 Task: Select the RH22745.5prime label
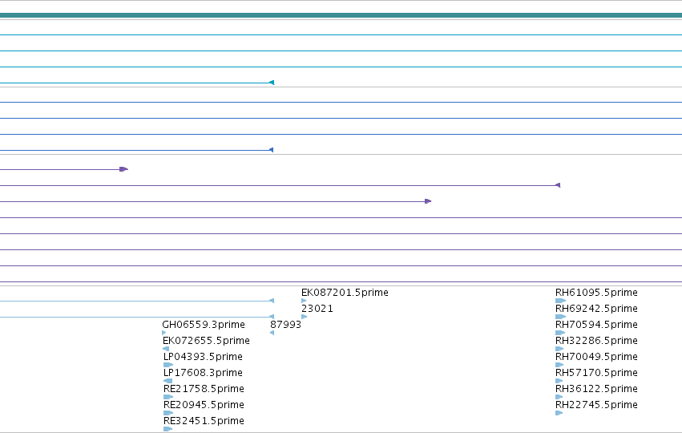(x=596, y=405)
